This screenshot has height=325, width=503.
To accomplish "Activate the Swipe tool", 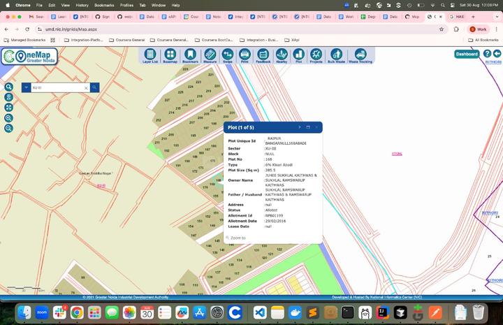I will pyautogui.click(x=228, y=55).
